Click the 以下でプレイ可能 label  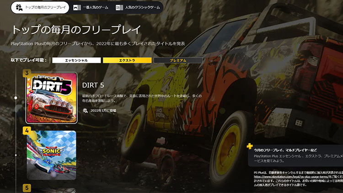(x=29, y=60)
